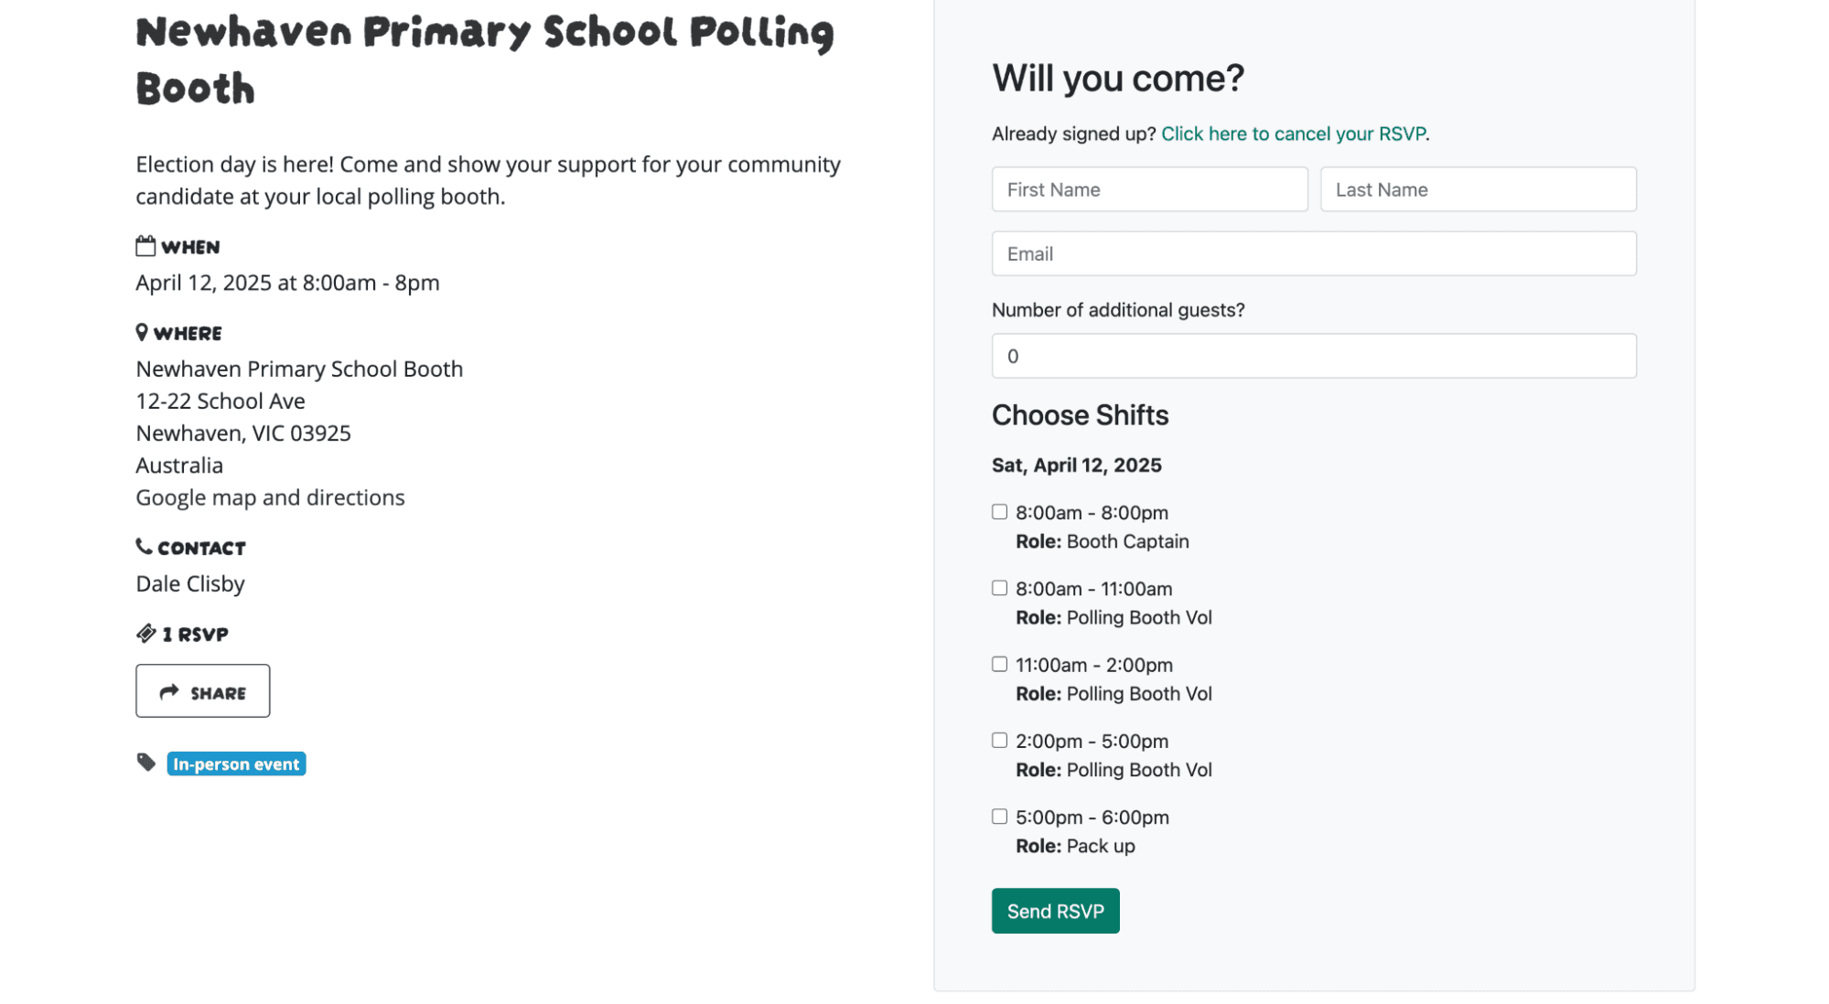Click the ticket icon beside 1 RSVP

click(x=146, y=633)
